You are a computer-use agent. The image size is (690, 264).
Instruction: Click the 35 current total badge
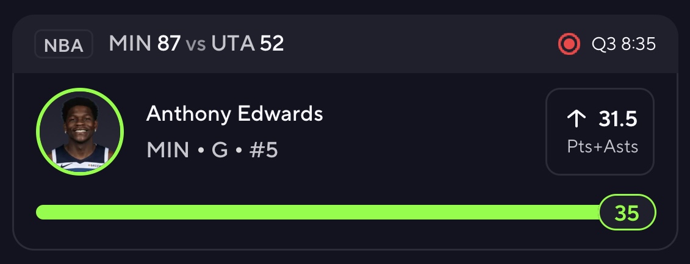coord(627,213)
